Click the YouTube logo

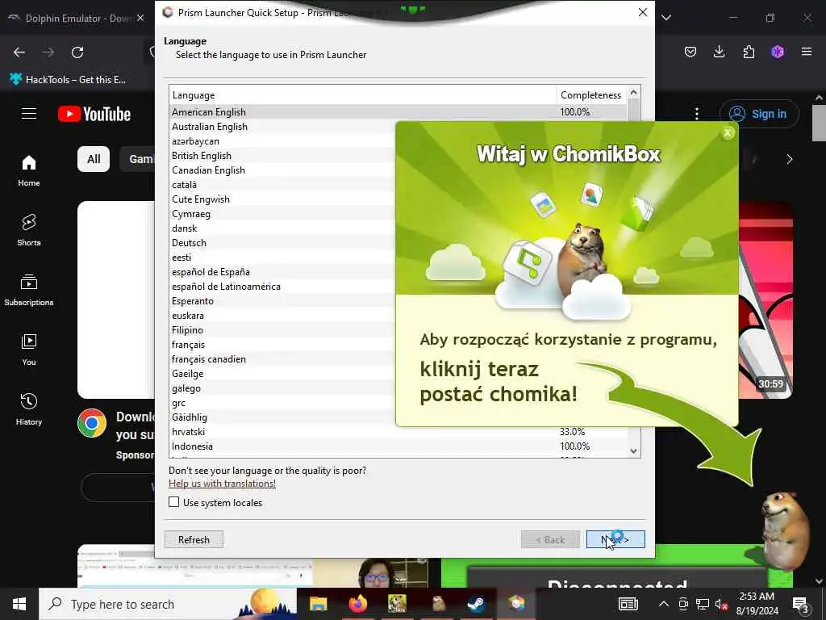[x=94, y=114]
